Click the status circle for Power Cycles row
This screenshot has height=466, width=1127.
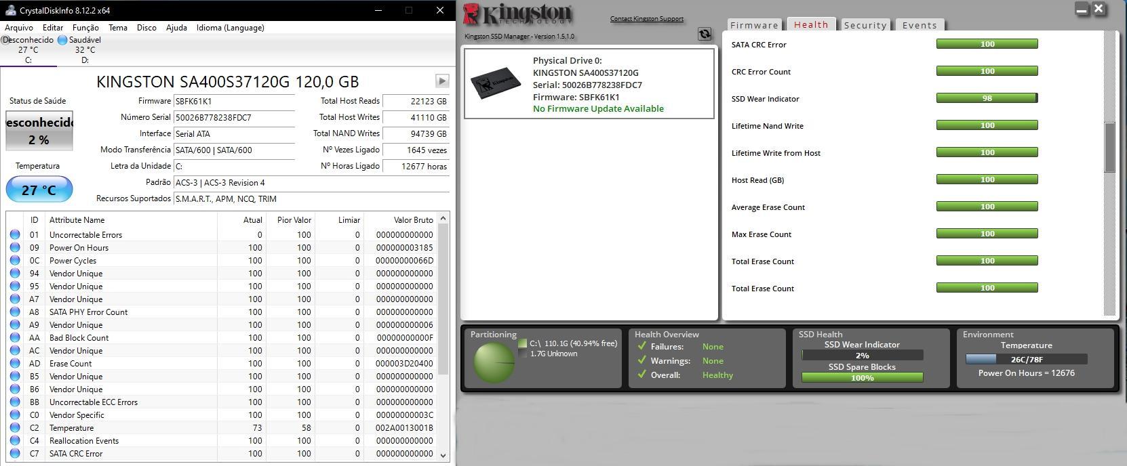tap(15, 260)
